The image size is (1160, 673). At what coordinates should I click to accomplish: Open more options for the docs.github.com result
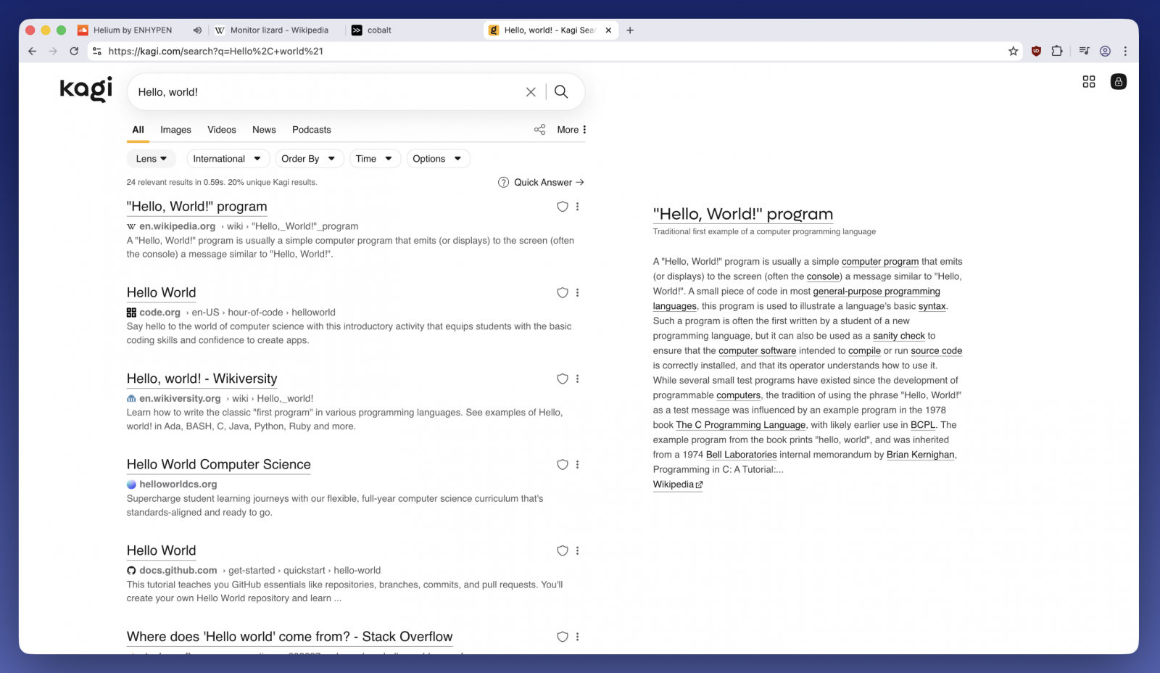577,551
